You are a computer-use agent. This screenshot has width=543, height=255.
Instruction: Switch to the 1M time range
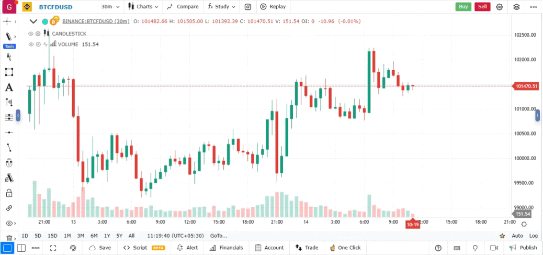67,236
